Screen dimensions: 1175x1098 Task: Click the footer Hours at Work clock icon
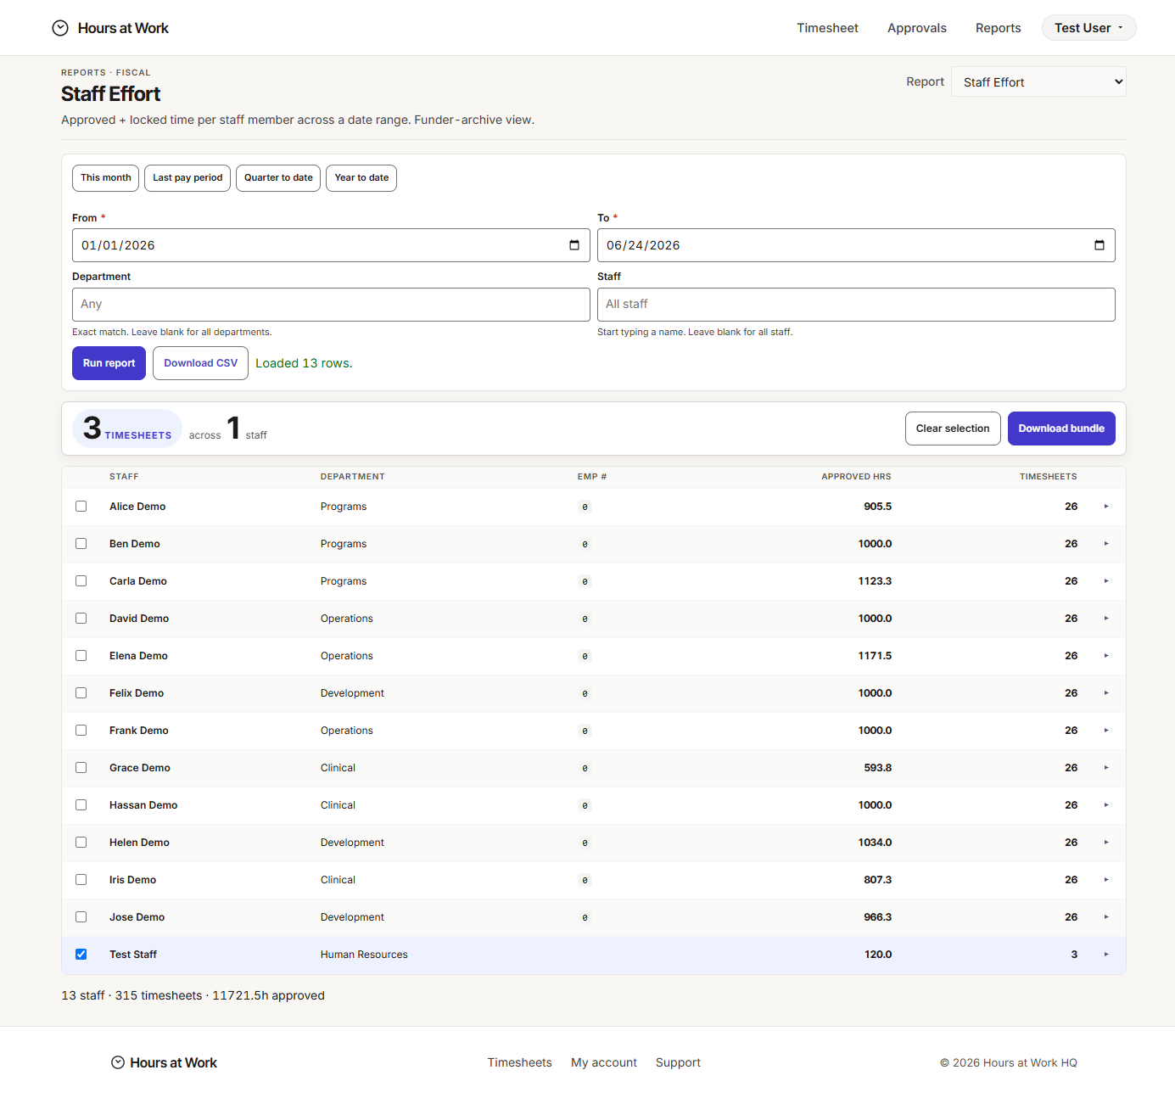[118, 1062]
